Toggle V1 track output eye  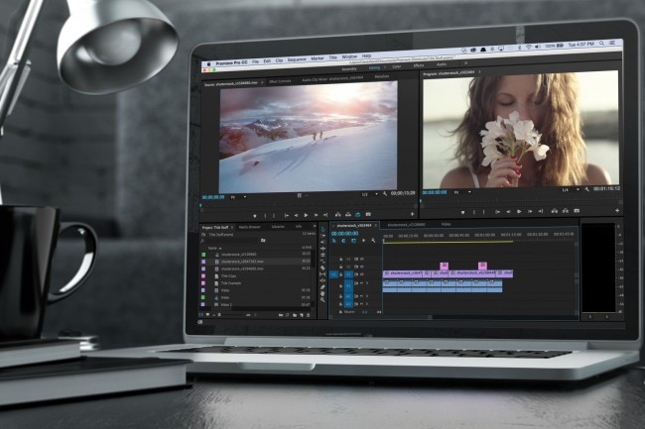[x=362, y=274]
